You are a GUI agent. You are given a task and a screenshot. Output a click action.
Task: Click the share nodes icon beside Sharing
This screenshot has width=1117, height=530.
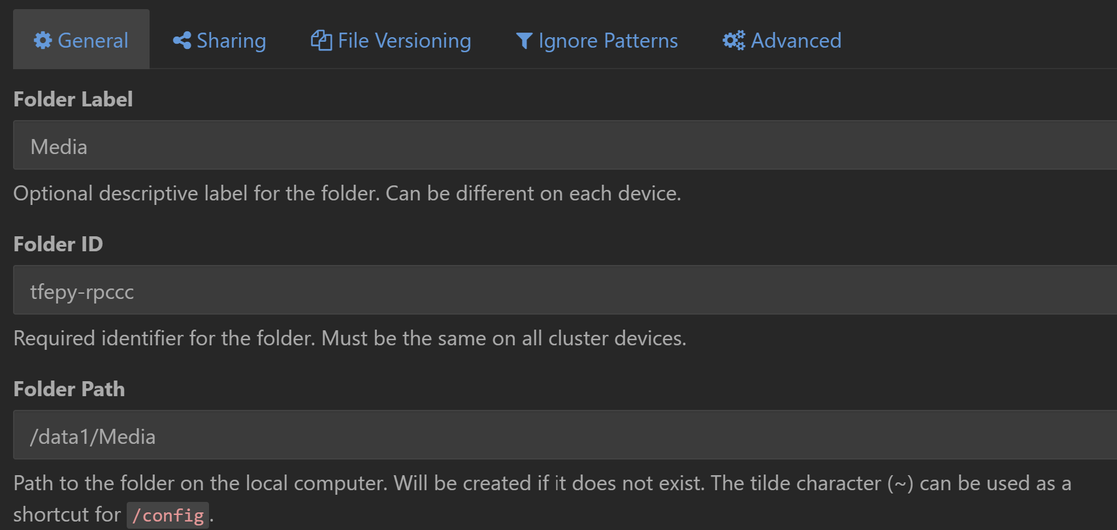182,40
